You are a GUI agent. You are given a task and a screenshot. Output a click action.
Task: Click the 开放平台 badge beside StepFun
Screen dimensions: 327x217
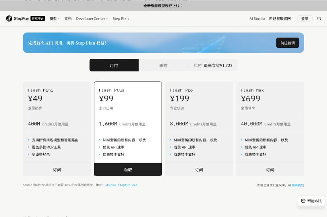(38, 18)
